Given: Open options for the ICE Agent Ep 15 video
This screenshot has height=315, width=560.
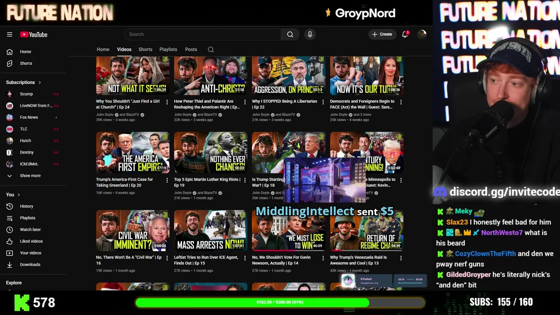Looking at the screenshot, I should pos(245,258).
